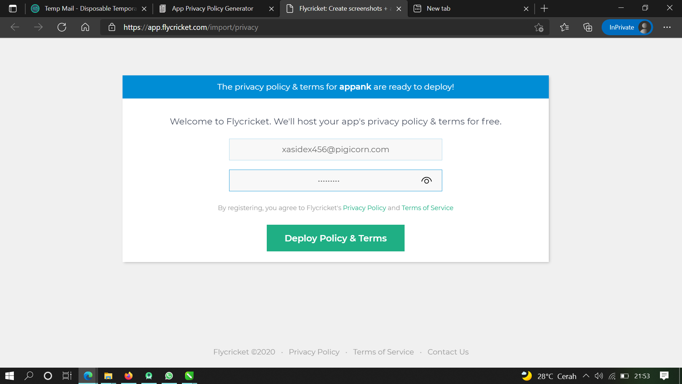Click the Deploy Policy & Terms button
The image size is (682, 384).
pyautogui.click(x=335, y=238)
